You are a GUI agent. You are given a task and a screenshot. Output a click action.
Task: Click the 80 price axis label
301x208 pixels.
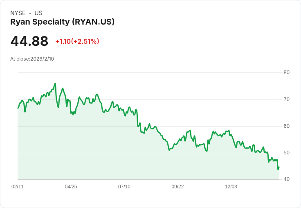[286, 72]
